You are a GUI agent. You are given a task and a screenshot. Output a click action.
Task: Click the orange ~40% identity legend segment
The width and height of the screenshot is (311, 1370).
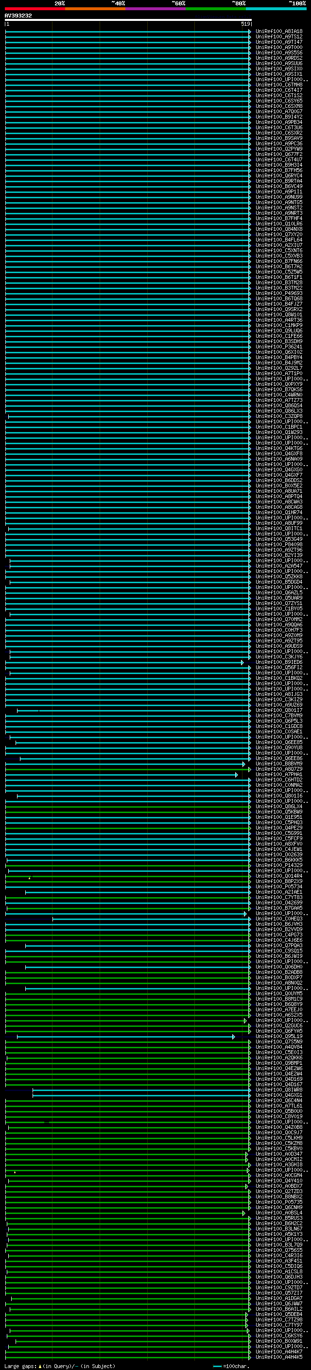click(x=95, y=9)
